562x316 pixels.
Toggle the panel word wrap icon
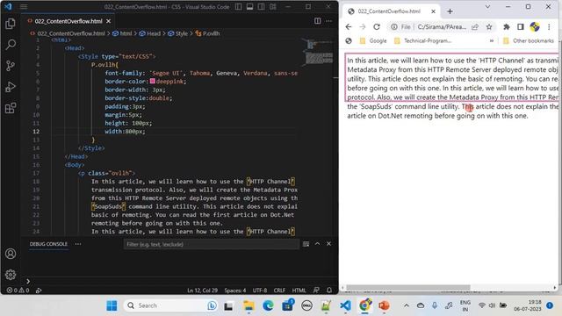pos(306,244)
